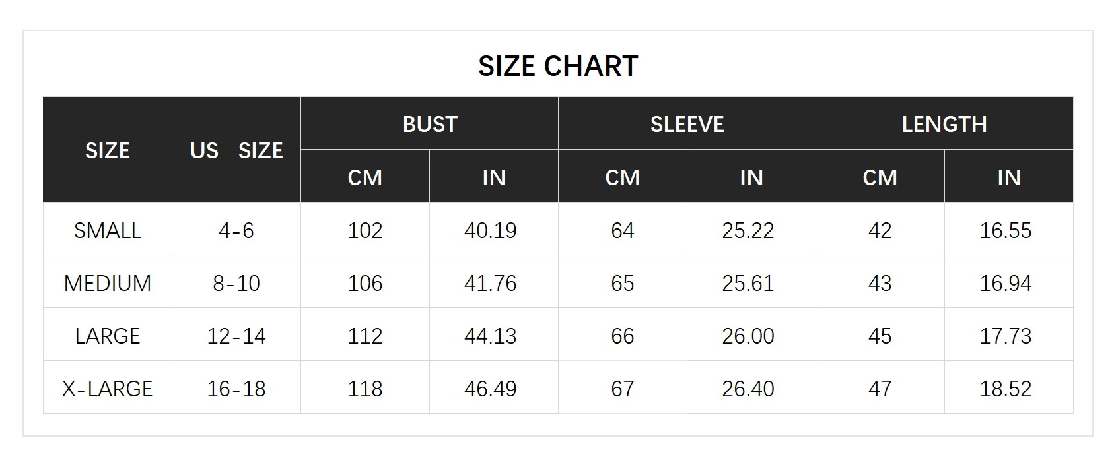Click the SIZE CHART title
1114x471 pixels.
click(x=558, y=66)
